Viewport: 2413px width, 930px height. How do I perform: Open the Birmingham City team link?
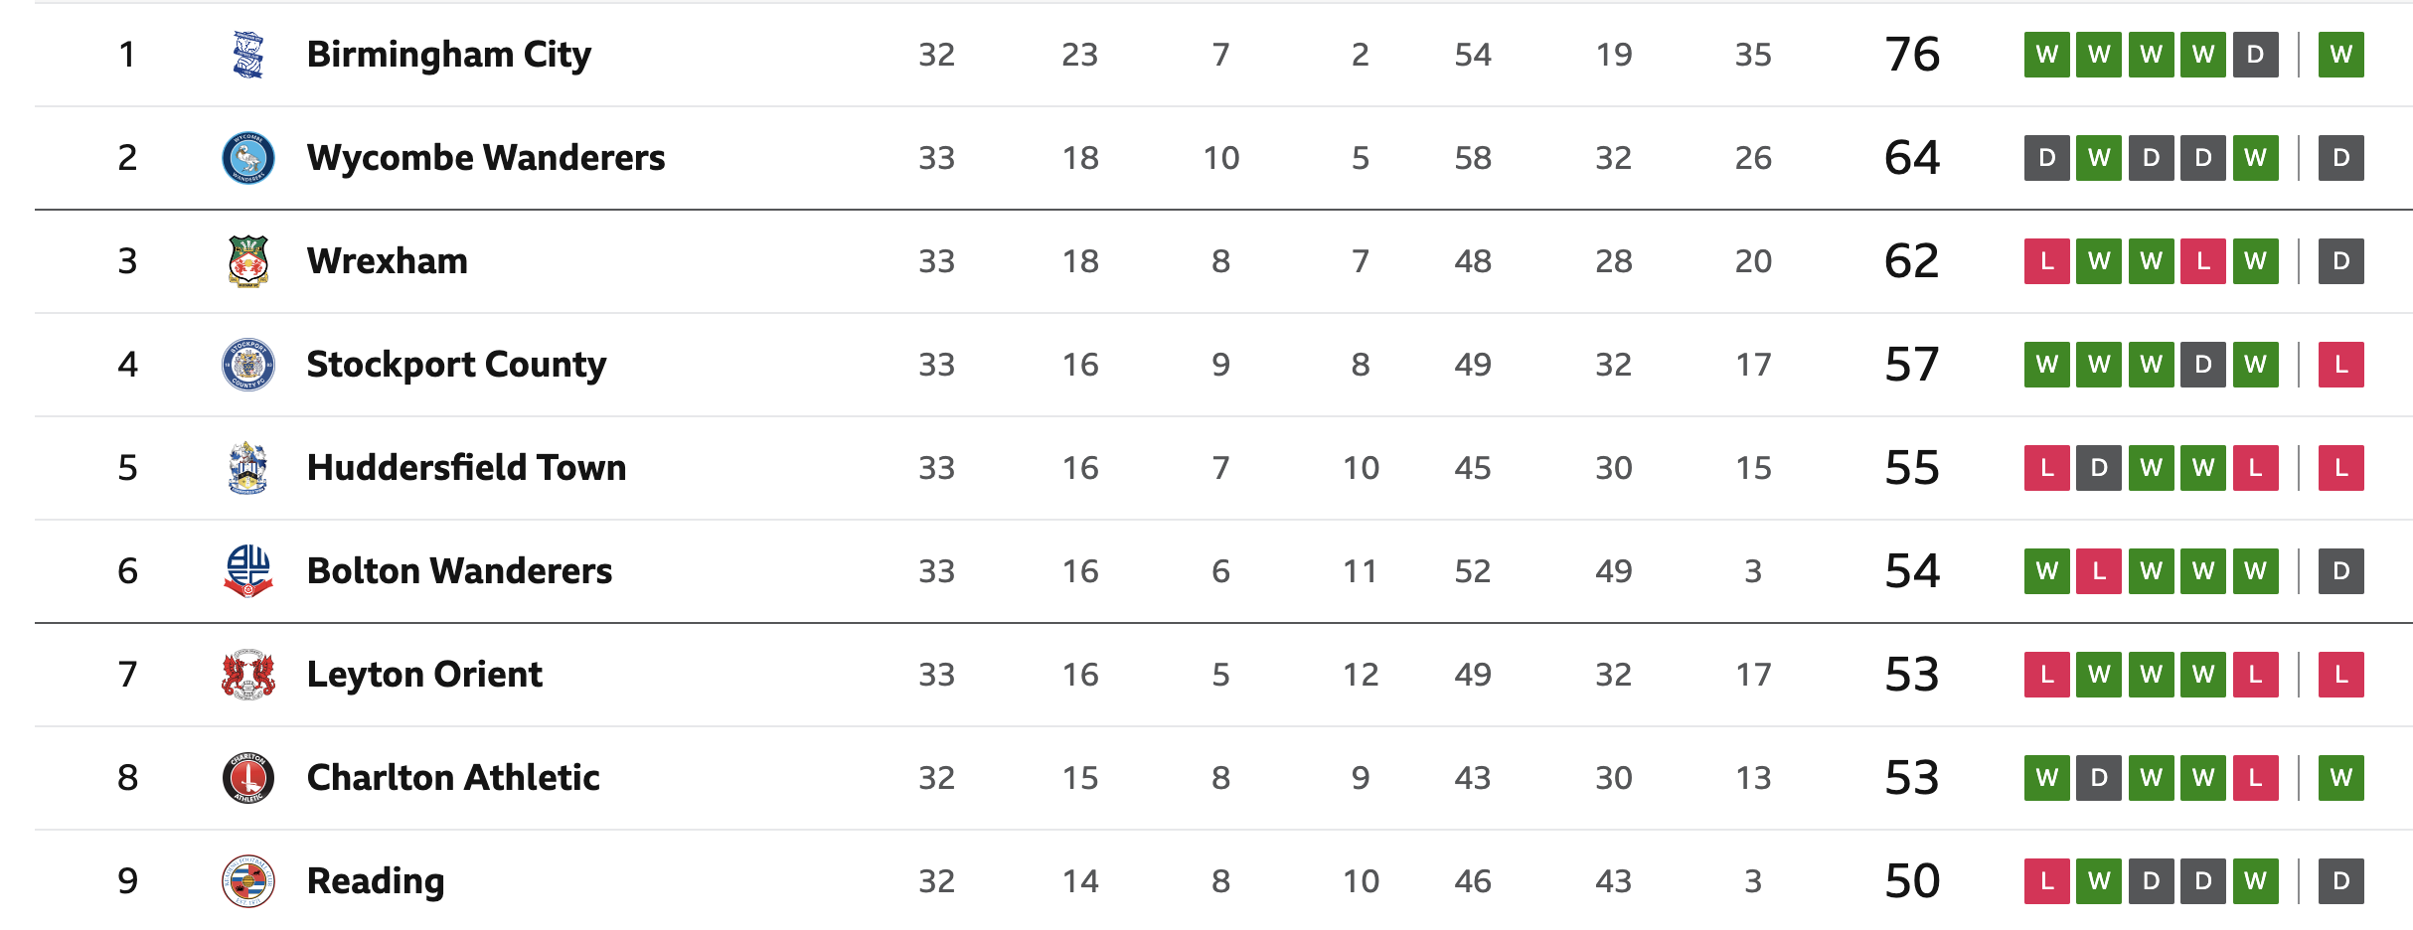coord(448,55)
